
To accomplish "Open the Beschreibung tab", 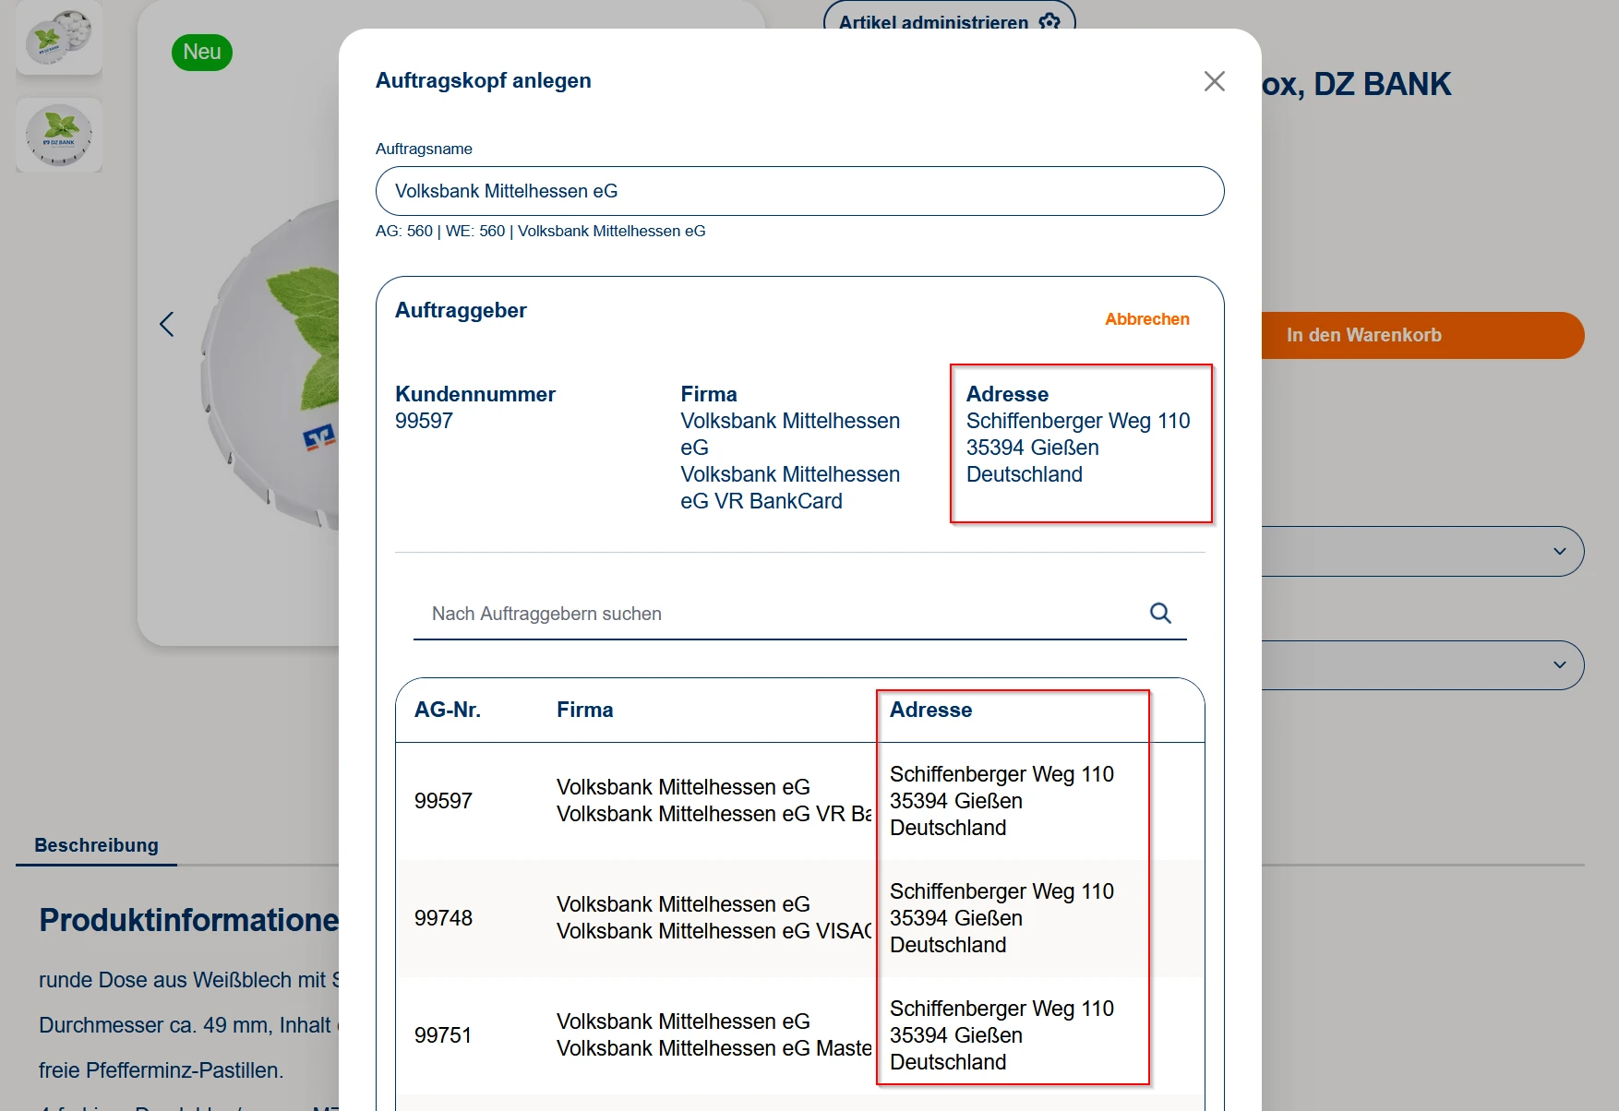I will tap(97, 845).
